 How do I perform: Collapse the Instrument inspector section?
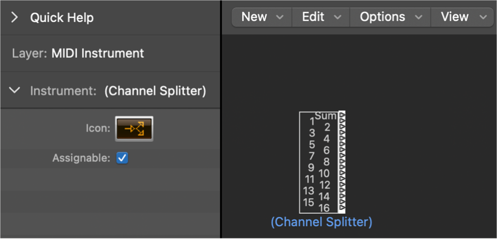pos(15,90)
